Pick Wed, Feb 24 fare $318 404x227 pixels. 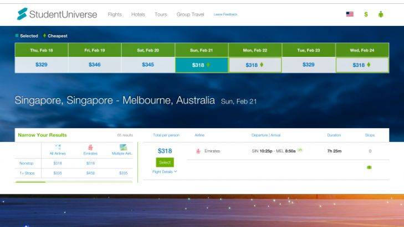(362, 65)
